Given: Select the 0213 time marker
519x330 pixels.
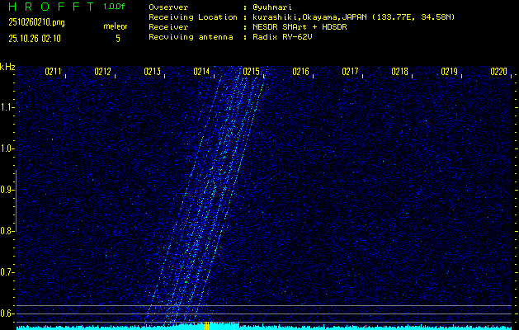Looking at the screenshot, I should [152, 72].
